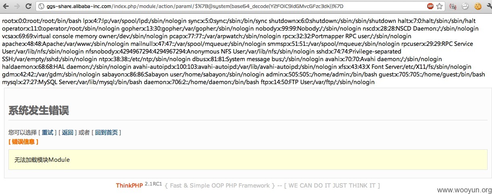Viewport: 492px width, 194px height.
Task: Click the 返回 go back link
Action: 67,132
